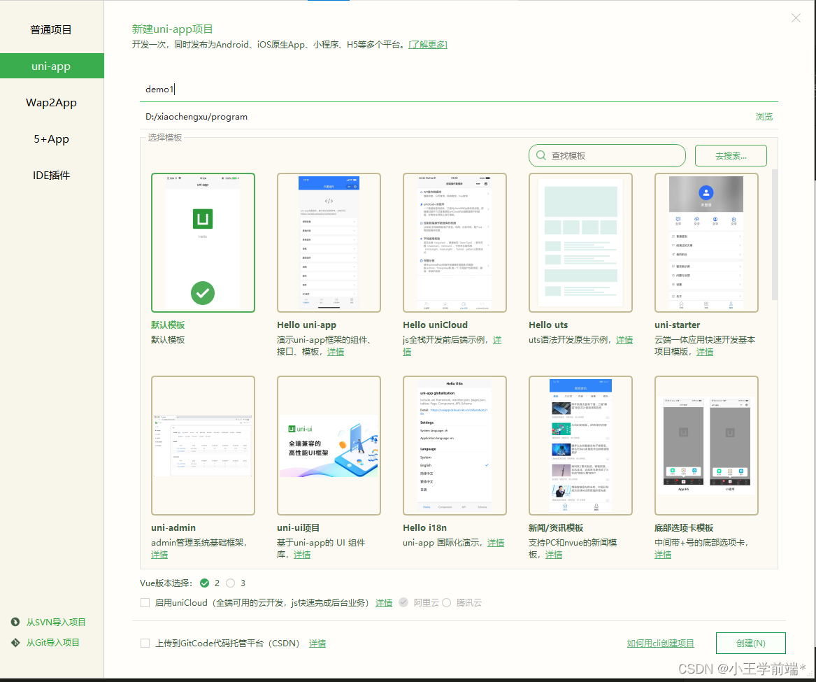Open 详情 link for 底部选项卡模板
This screenshot has height=682, width=816.
[x=663, y=555]
